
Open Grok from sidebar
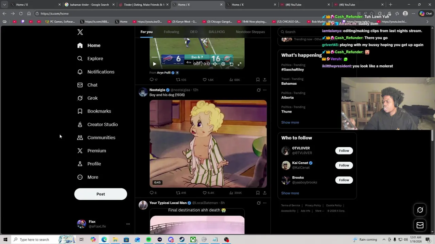tap(87, 98)
